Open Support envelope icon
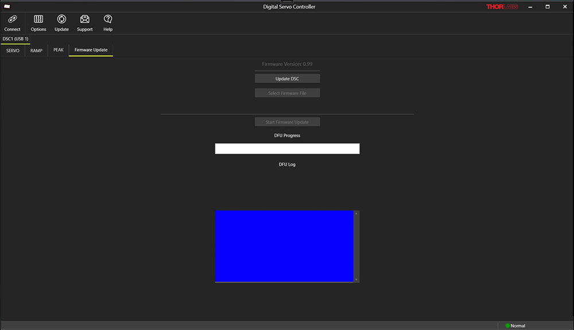The width and height of the screenshot is (574, 330). point(84,20)
